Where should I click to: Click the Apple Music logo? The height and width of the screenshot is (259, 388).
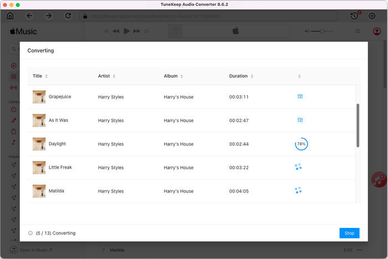[23, 32]
